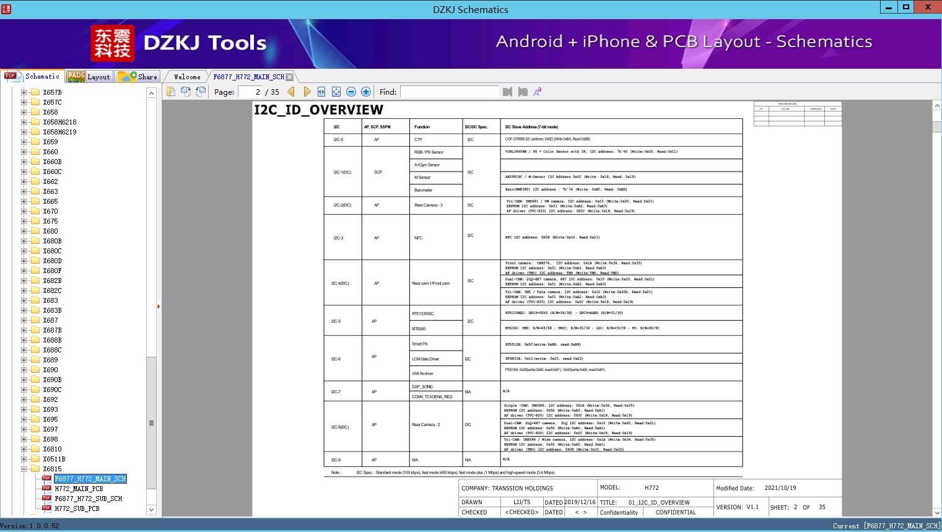This screenshot has width=942, height=532.
Task: Expand the X698 folder node
Action: point(24,439)
